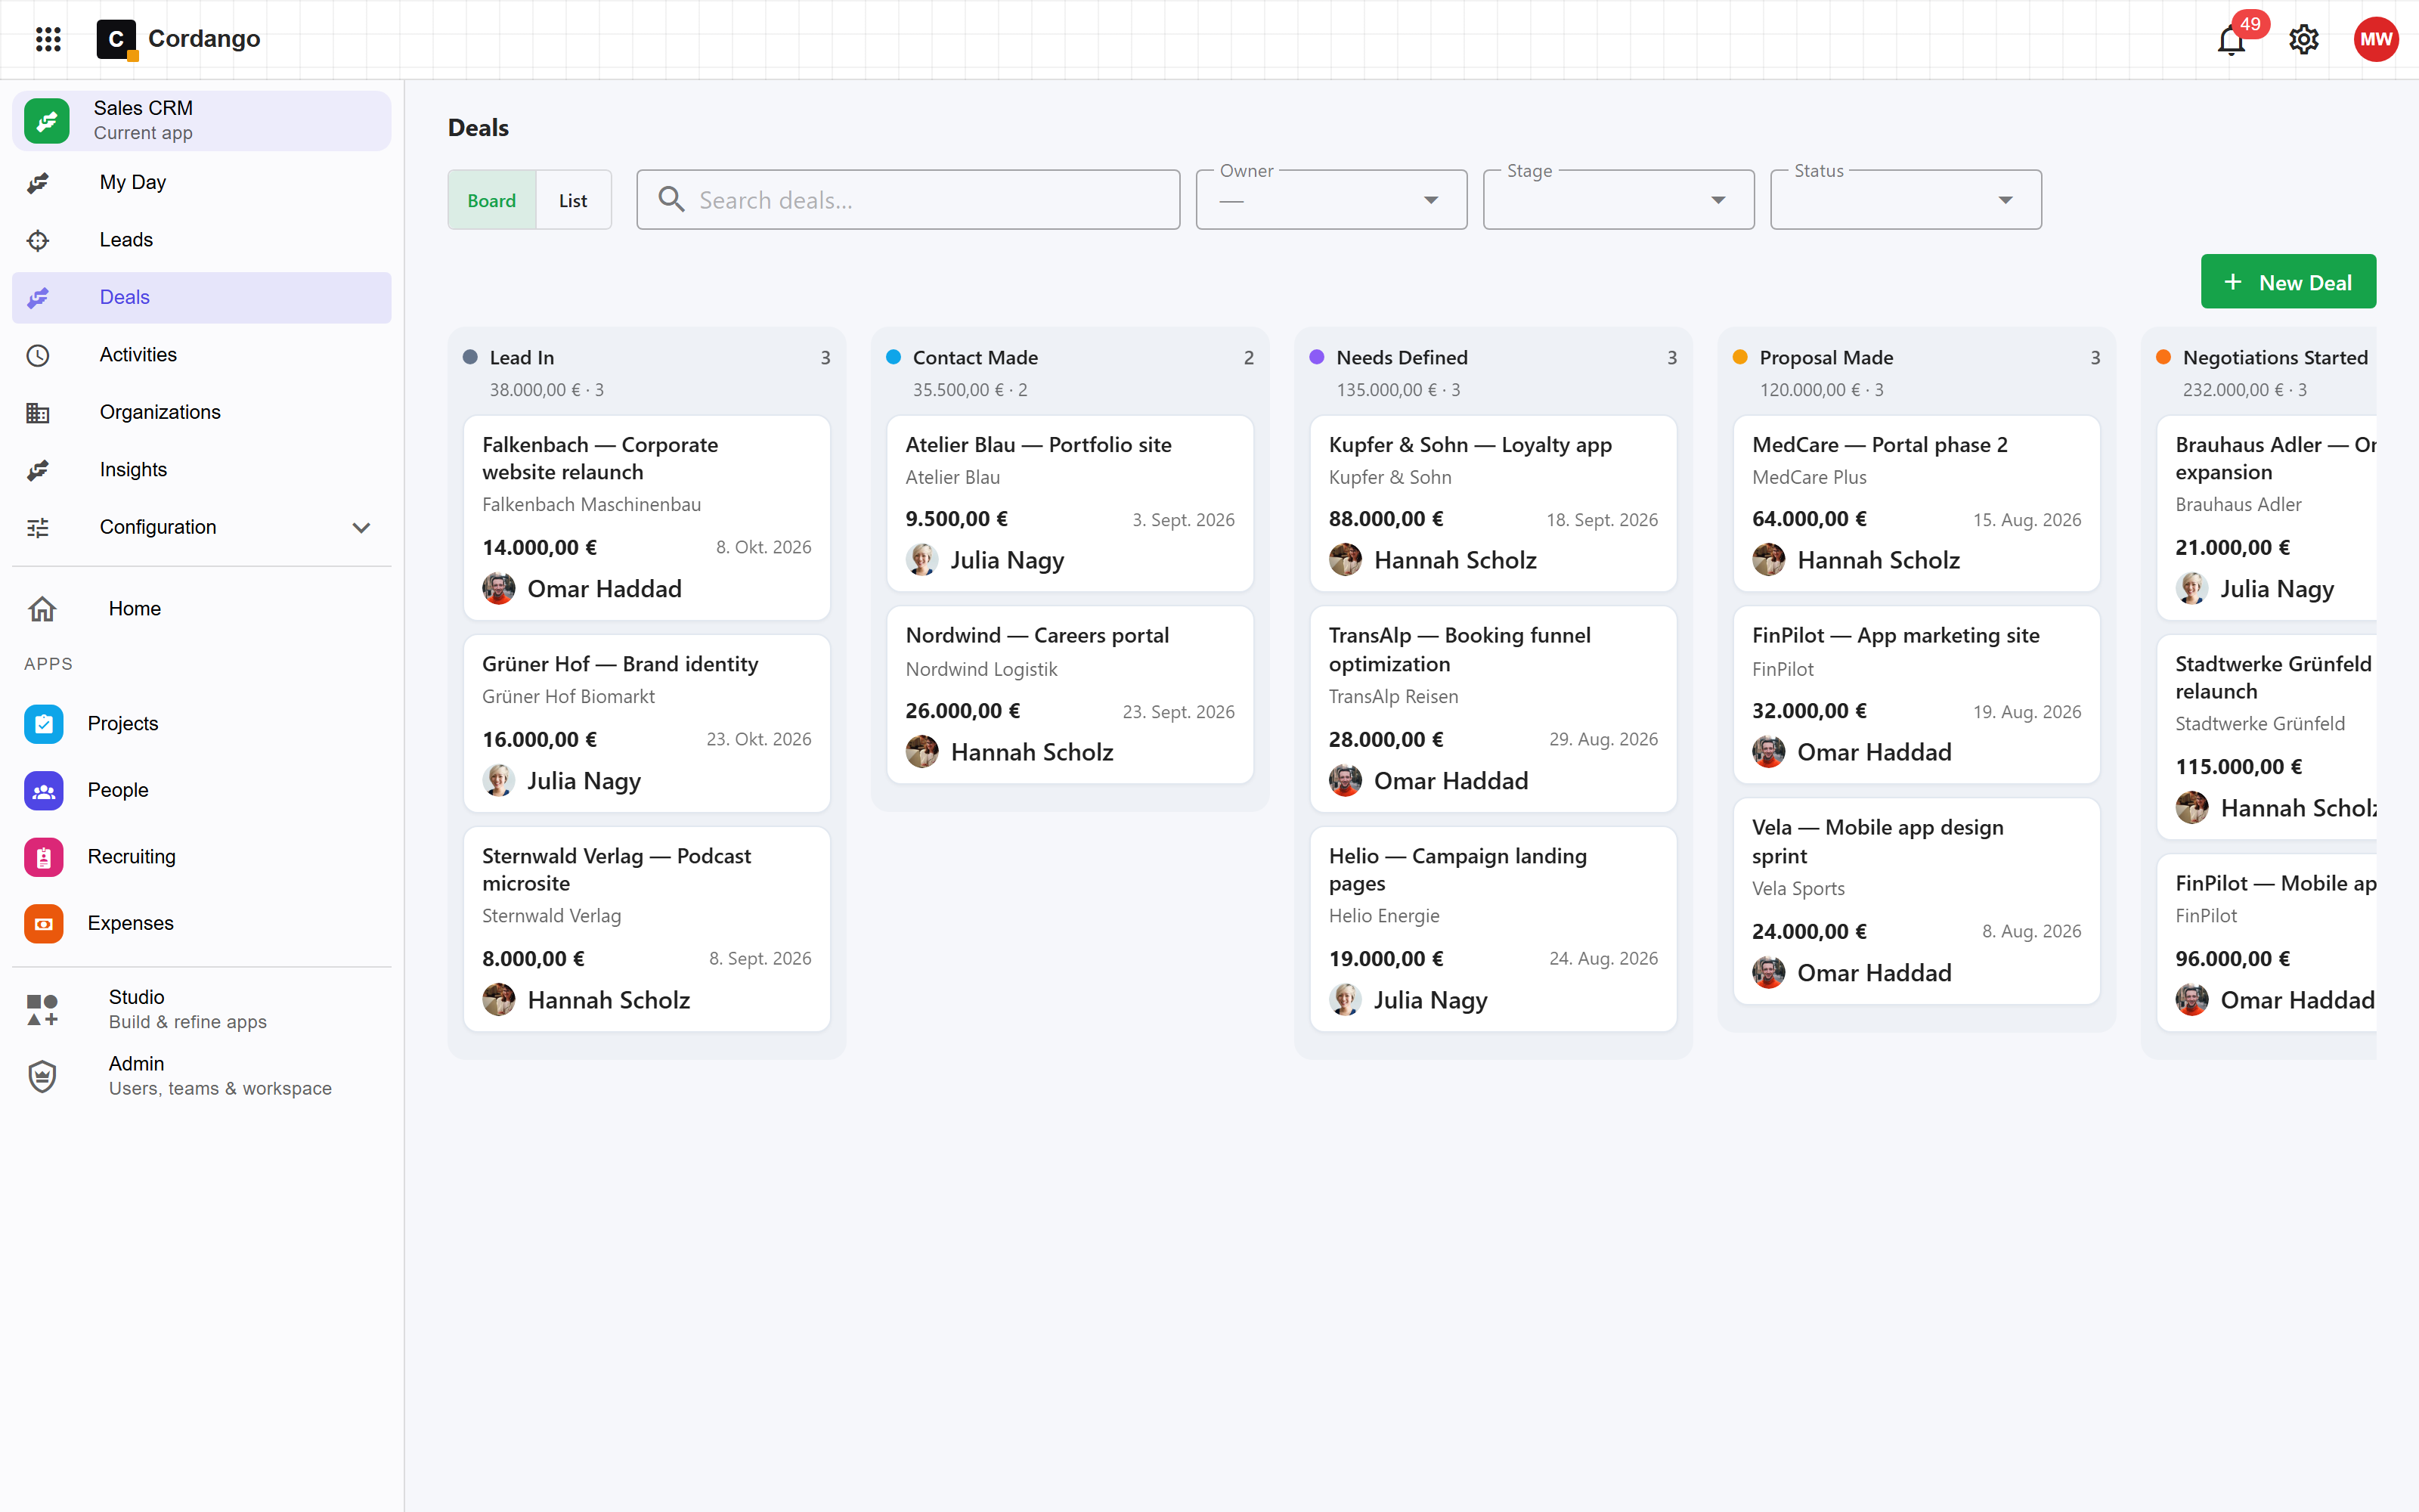Open the MW user avatar menu
Image resolution: width=2419 pixels, height=1512 pixels.
pos(2375,39)
